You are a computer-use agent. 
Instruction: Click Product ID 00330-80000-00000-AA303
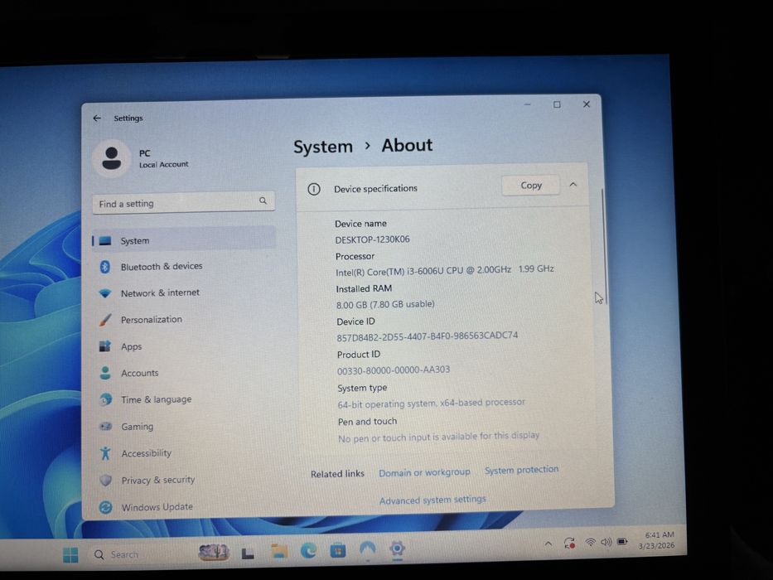coord(394,370)
